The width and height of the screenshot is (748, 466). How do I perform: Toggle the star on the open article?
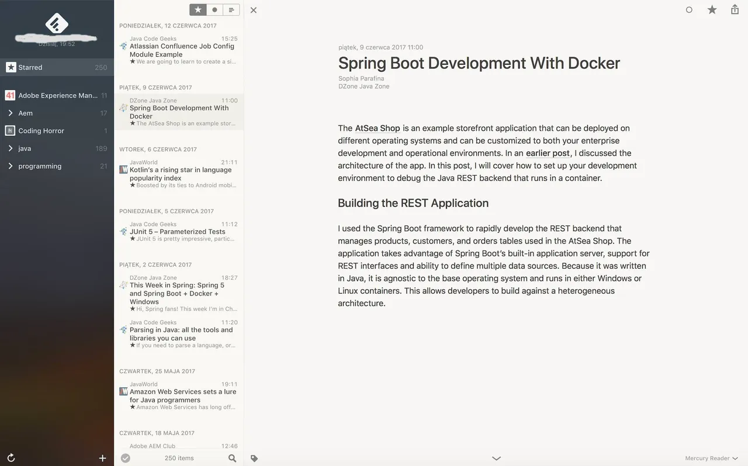pyautogui.click(x=712, y=10)
